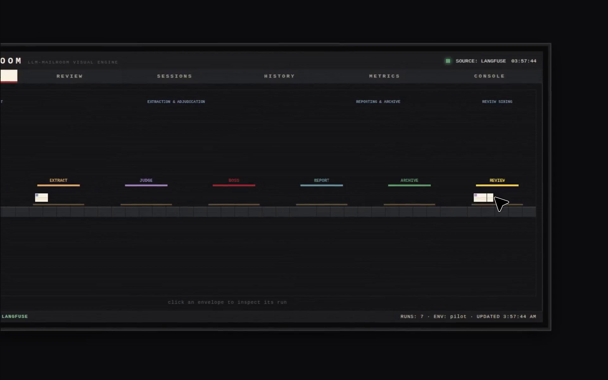Open the CONSOLE tab
This screenshot has width=608, height=380.
pos(489,76)
